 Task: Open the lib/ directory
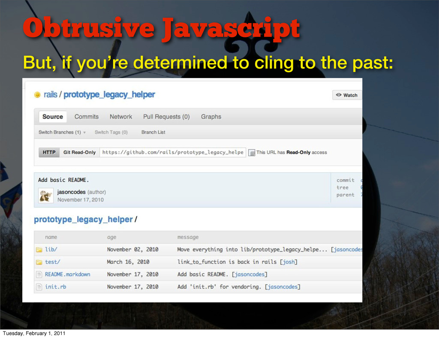pos(51,250)
